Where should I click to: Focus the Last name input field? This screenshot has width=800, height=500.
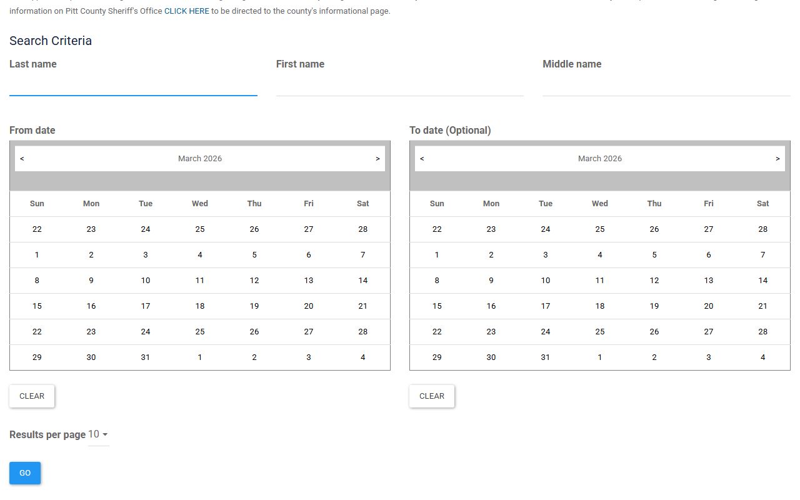point(133,85)
